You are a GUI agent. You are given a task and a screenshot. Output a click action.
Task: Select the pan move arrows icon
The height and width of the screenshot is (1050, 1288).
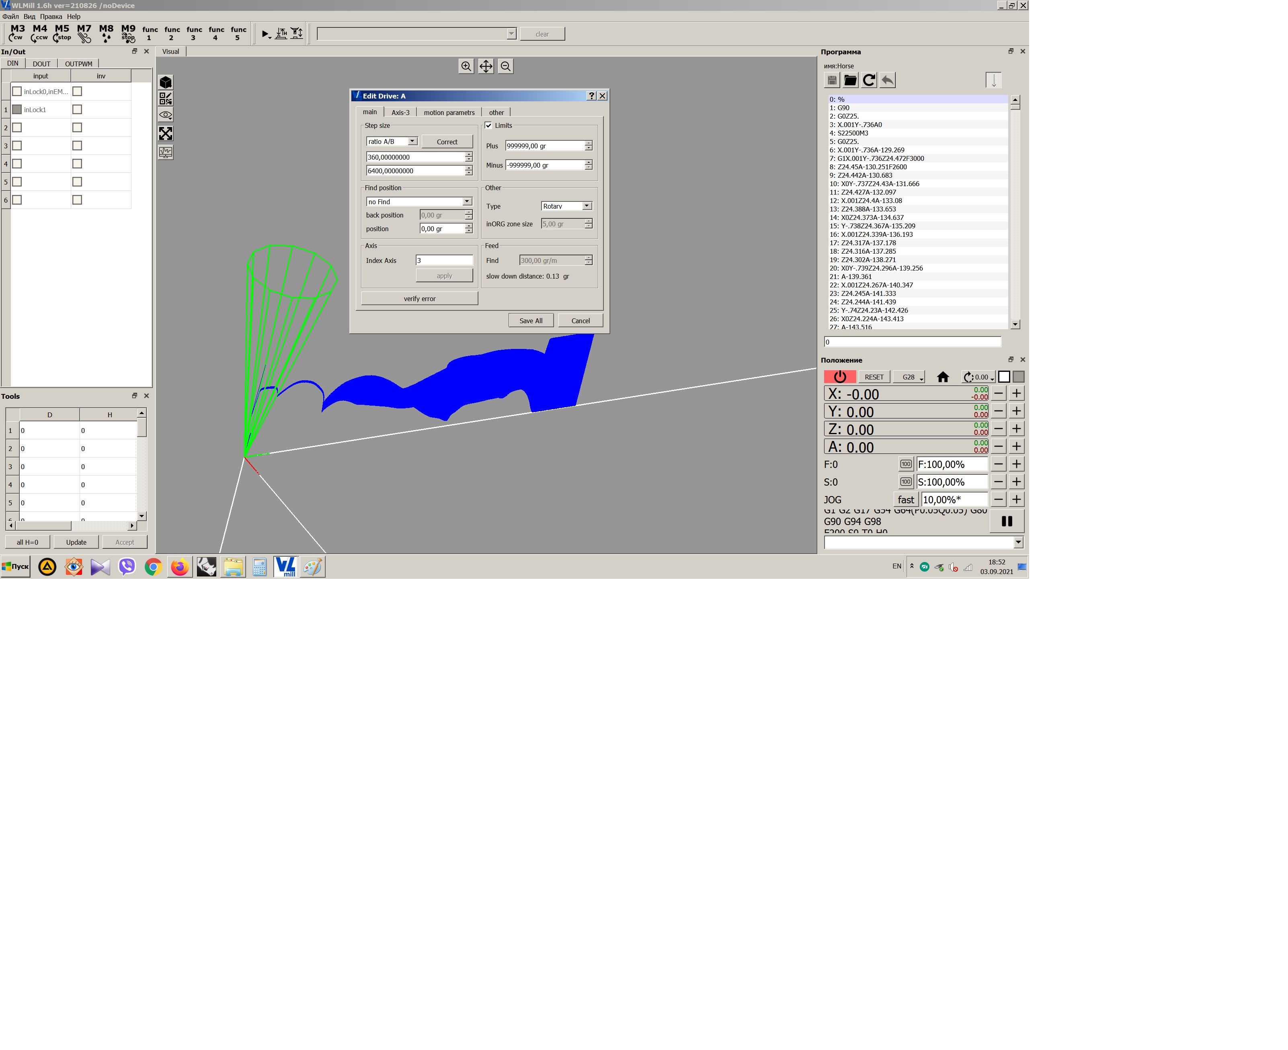[486, 66]
